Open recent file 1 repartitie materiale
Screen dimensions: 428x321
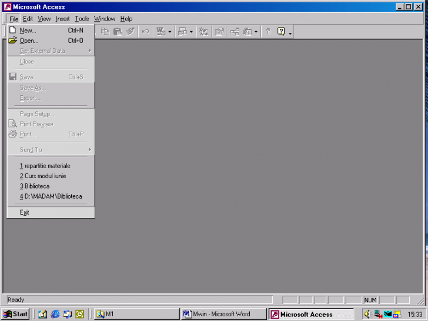(x=51, y=166)
